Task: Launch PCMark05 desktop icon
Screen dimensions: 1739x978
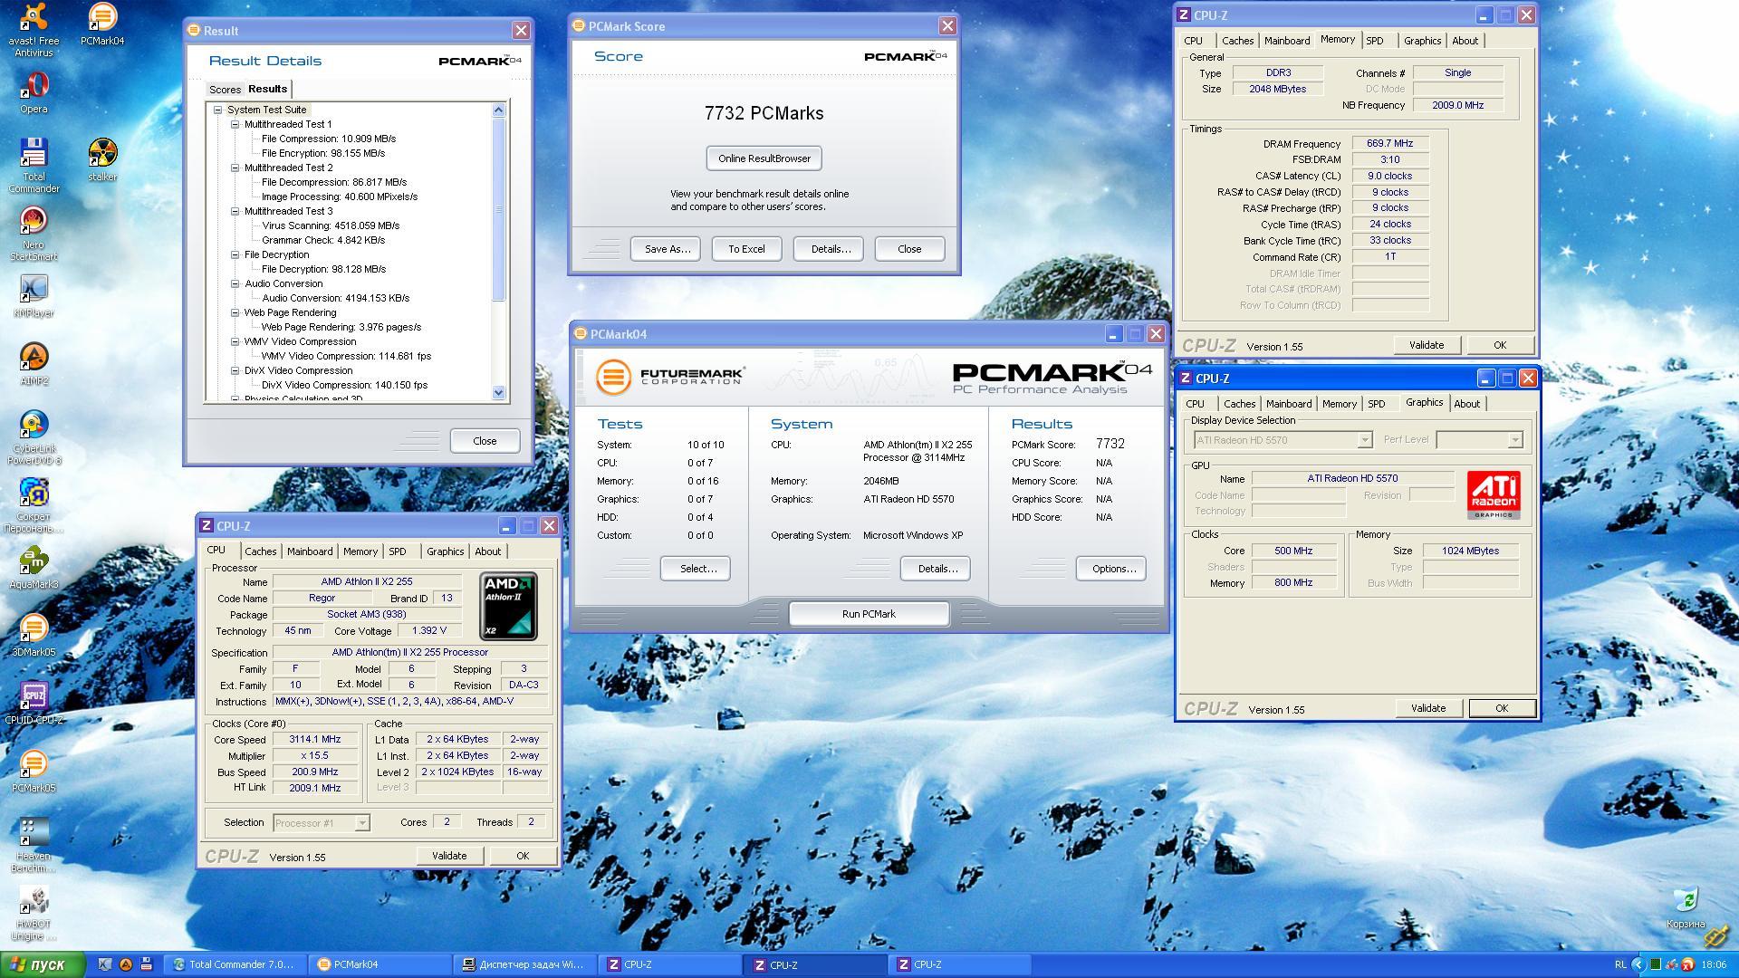Action: [x=34, y=772]
